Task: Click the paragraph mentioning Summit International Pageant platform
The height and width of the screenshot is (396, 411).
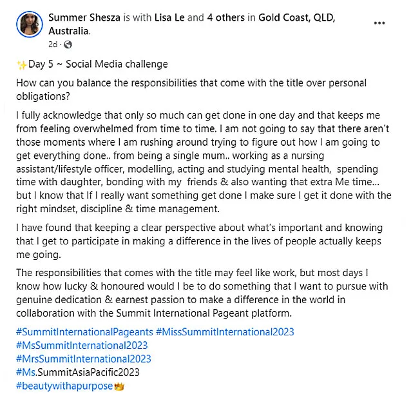Action: coord(202,293)
